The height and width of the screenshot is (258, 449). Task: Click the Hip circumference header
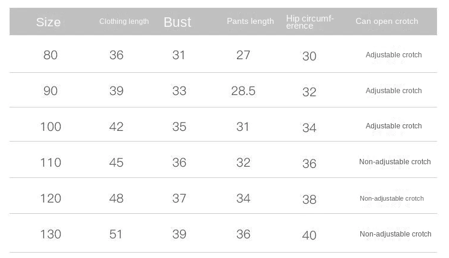pos(310,22)
